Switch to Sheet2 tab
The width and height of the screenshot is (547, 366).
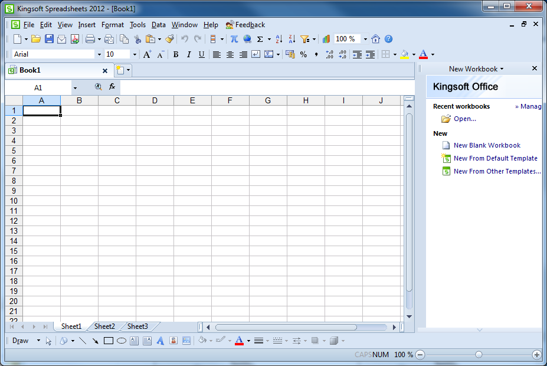[x=104, y=326]
